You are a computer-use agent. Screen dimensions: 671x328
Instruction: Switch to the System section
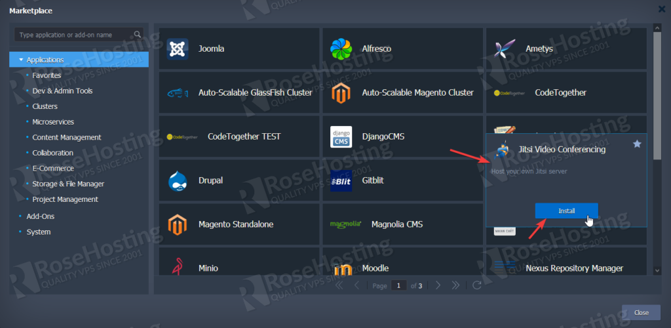(39, 232)
